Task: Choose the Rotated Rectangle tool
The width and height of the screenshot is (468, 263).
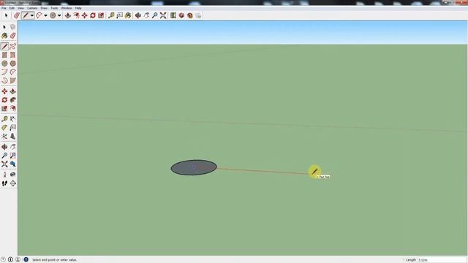Action: 12,55
